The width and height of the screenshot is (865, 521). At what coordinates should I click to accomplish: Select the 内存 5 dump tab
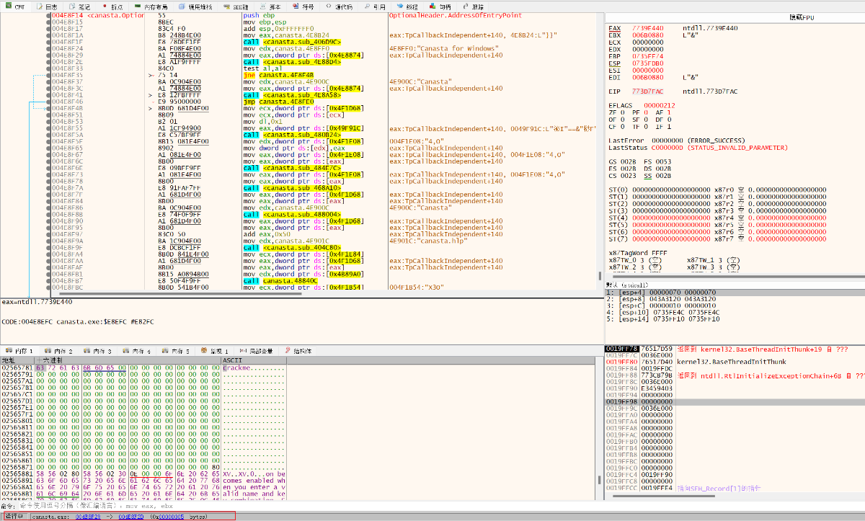175,351
